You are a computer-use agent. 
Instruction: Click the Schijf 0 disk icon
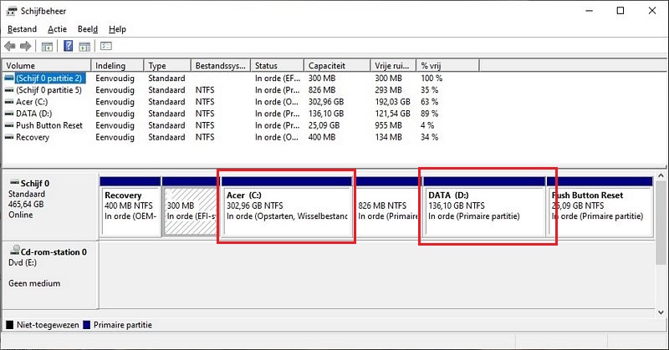point(15,183)
